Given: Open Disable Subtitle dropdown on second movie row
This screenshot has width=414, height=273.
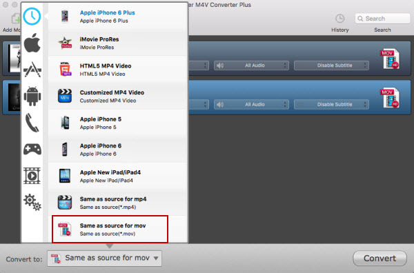Looking at the screenshot, I should coord(331,105).
